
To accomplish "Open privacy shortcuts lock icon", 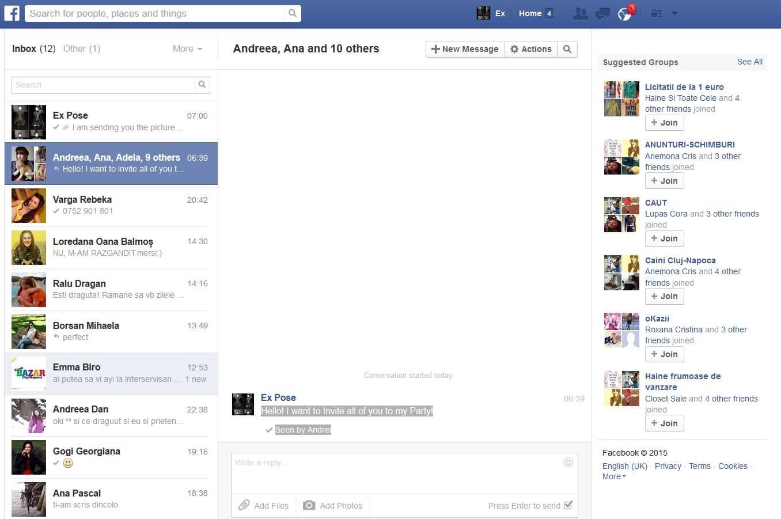I will tap(656, 13).
